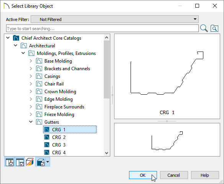The height and width of the screenshot is (184, 224).
Task: Select the CRG 2 gutter profile
Action: pyautogui.click(x=59, y=137)
